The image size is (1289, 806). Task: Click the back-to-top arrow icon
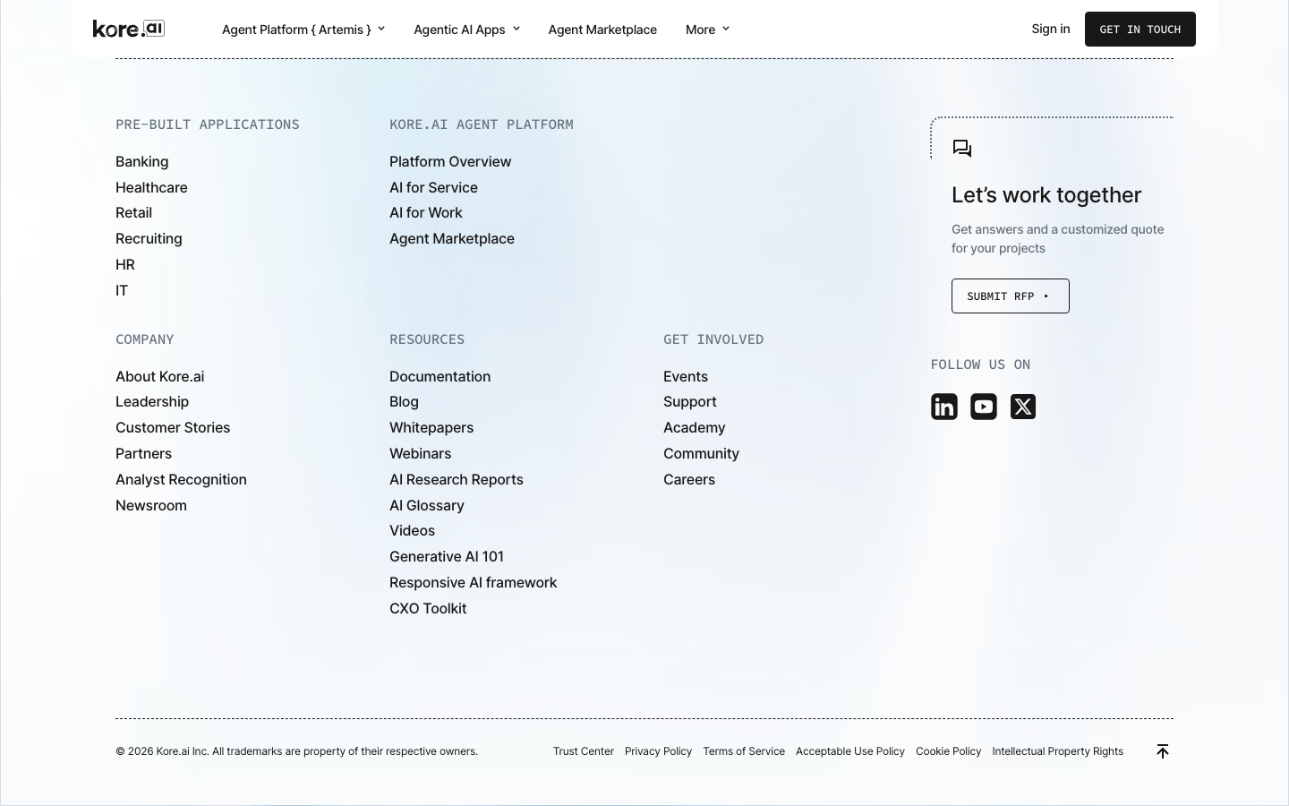(1163, 751)
